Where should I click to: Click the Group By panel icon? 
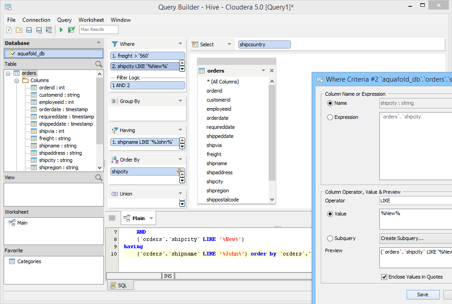click(115, 102)
